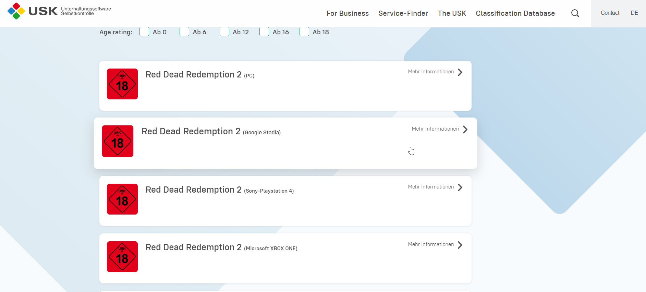Expand the chevron on the Microsoft XBOX ONE card
The height and width of the screenshot is (292, 646).
[x=460, y=245]
